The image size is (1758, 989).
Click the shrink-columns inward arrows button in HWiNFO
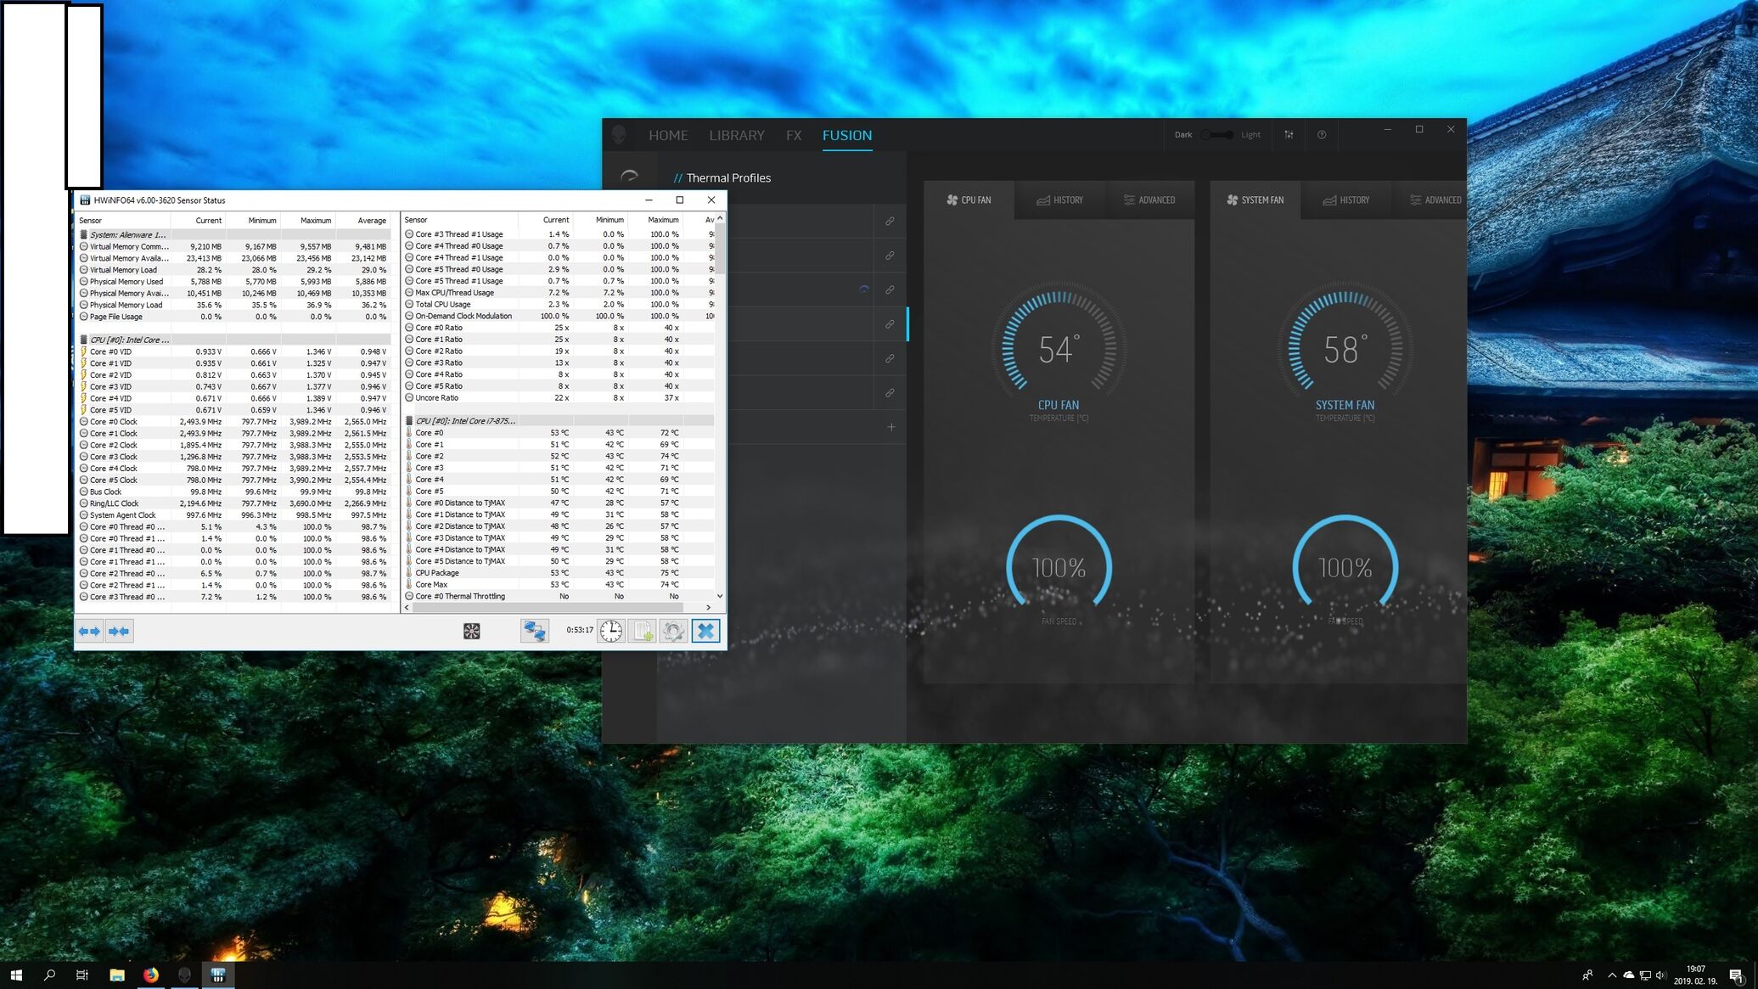120,631
